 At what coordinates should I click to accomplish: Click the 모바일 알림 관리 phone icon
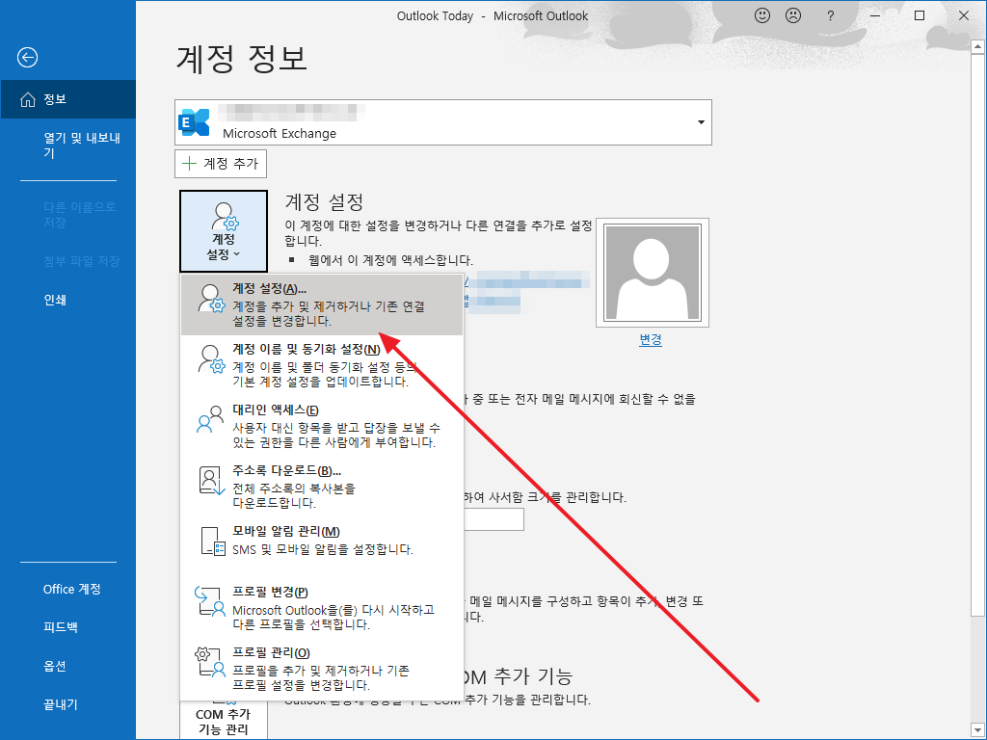[x=212, y=542]
